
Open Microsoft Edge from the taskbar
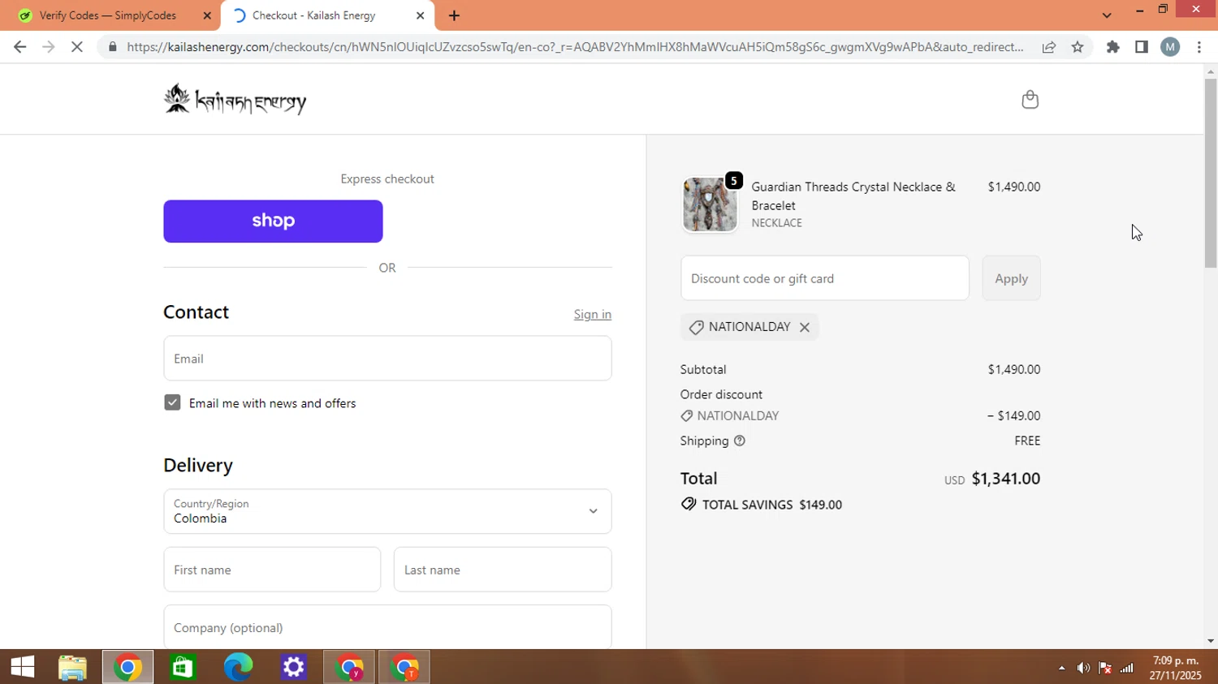point(238,667)
